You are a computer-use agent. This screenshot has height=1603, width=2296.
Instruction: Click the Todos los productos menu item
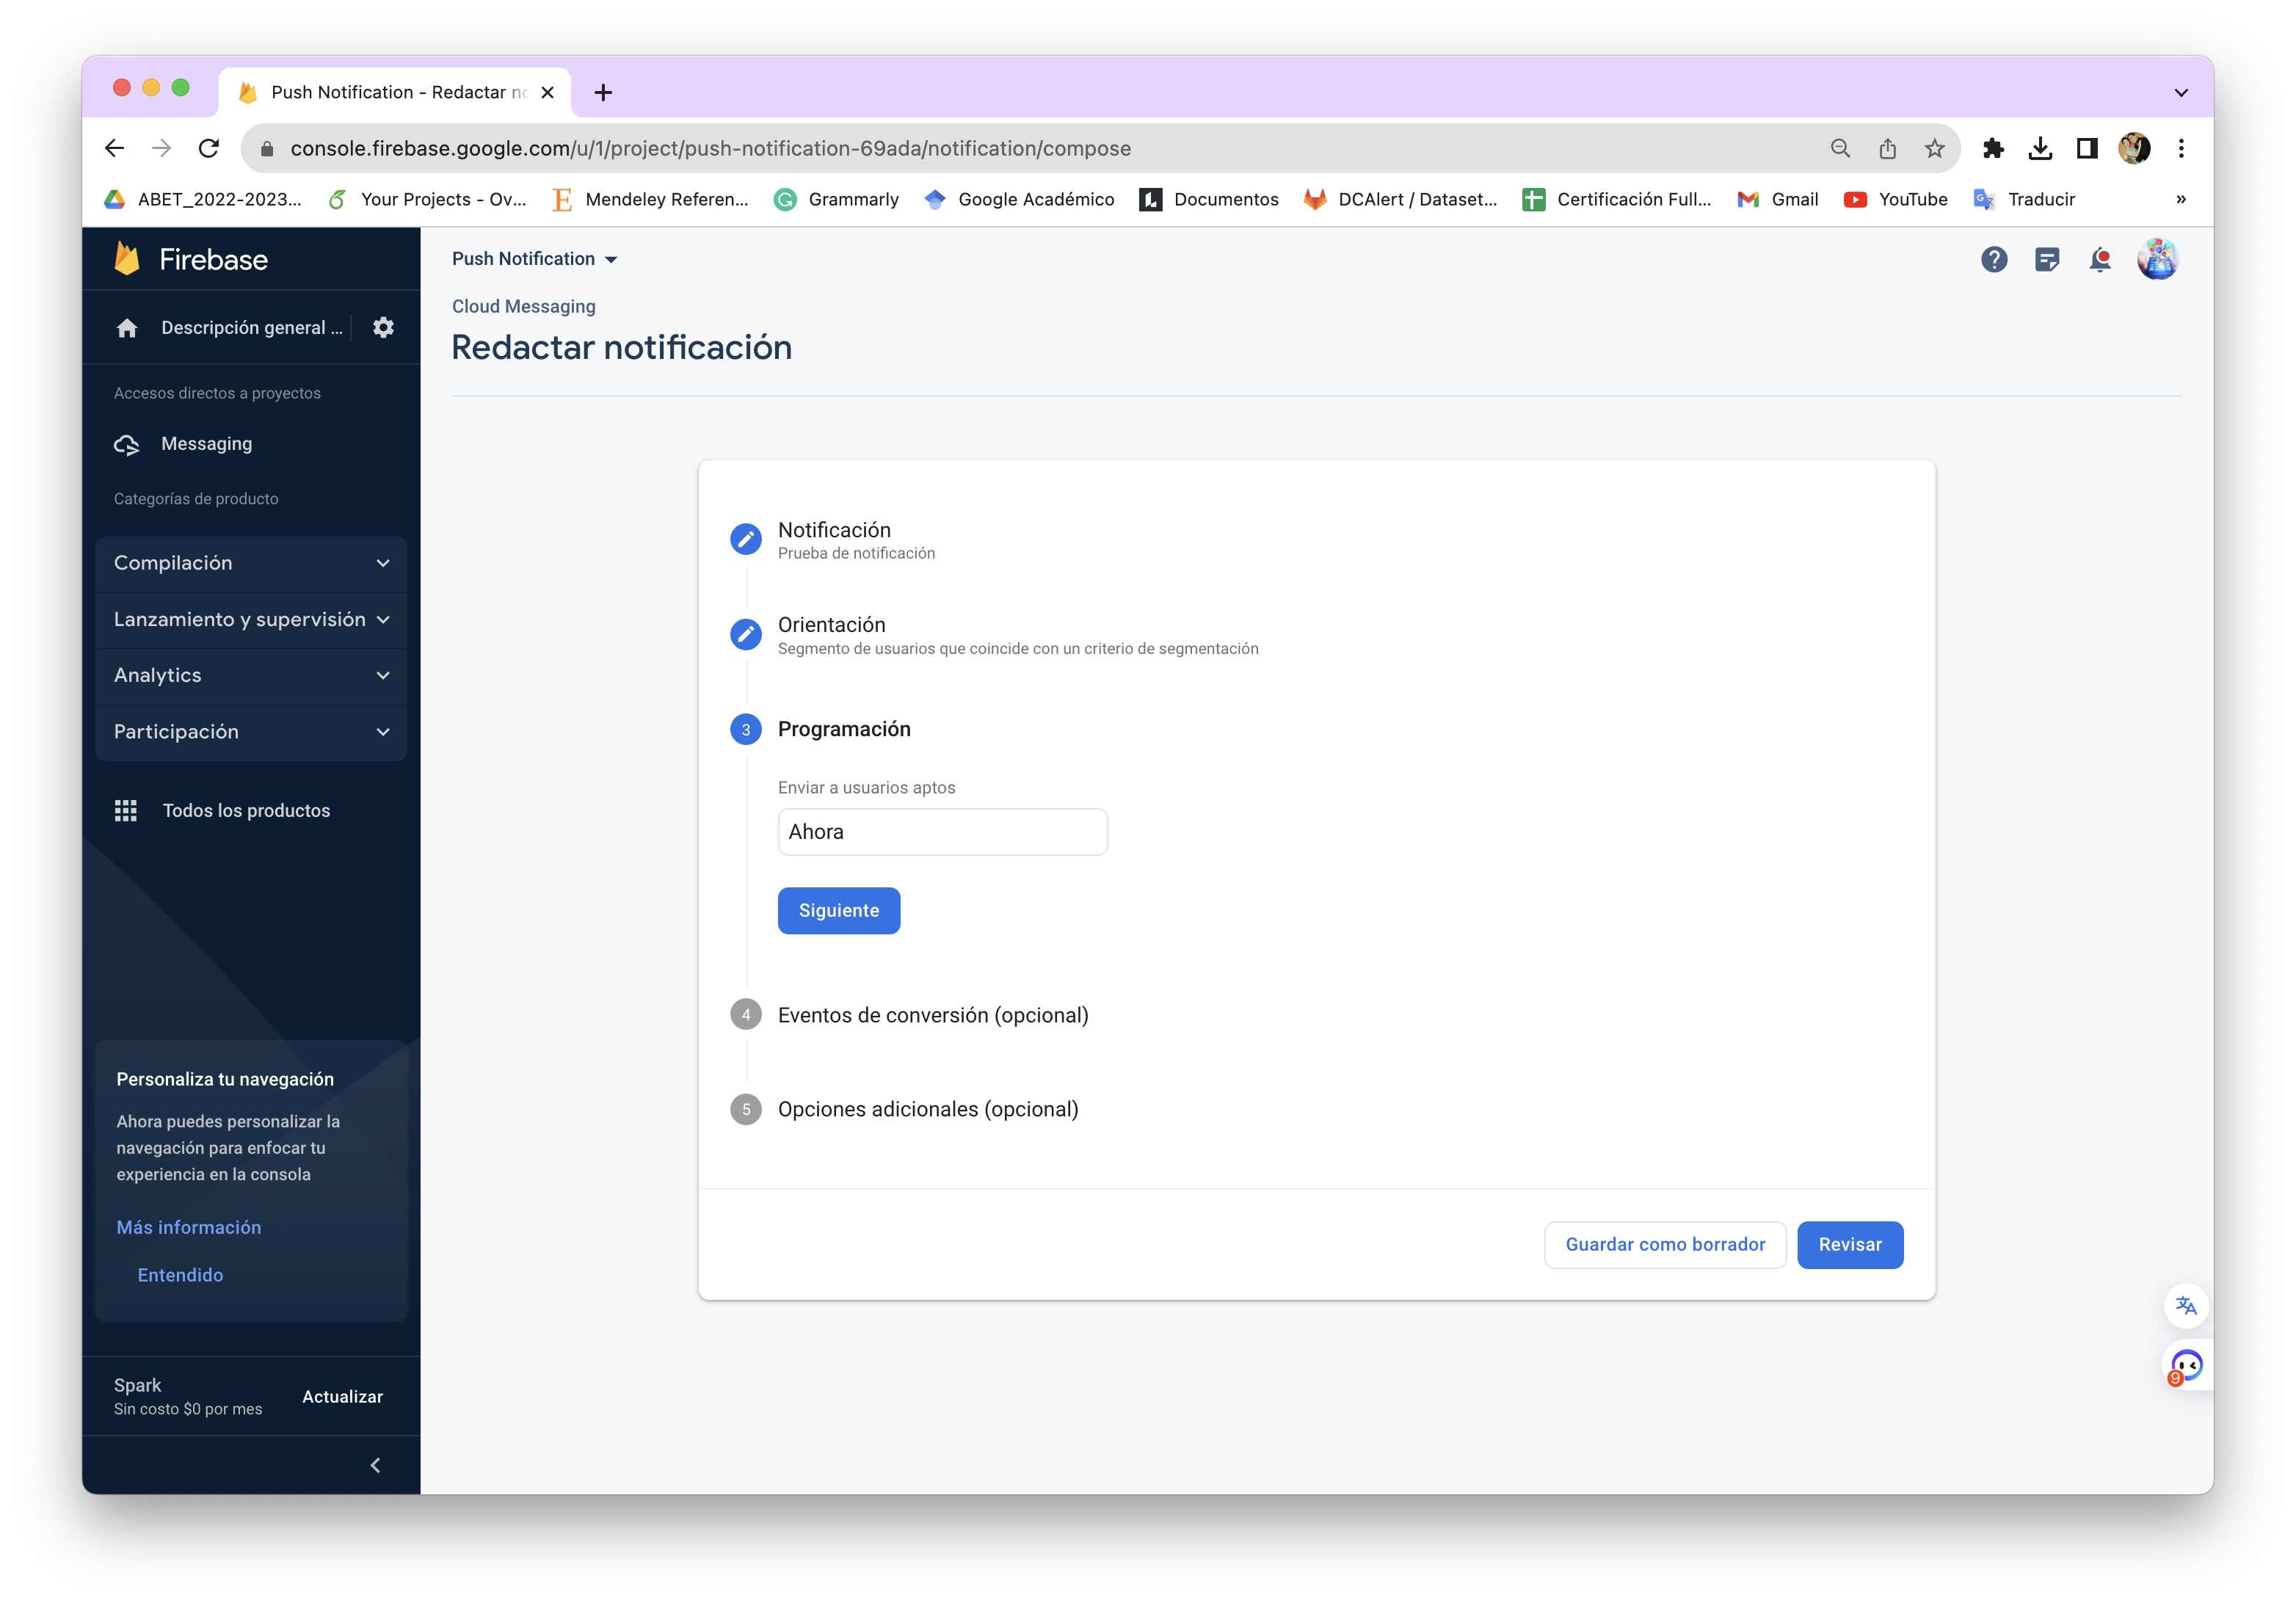(244, 810)
